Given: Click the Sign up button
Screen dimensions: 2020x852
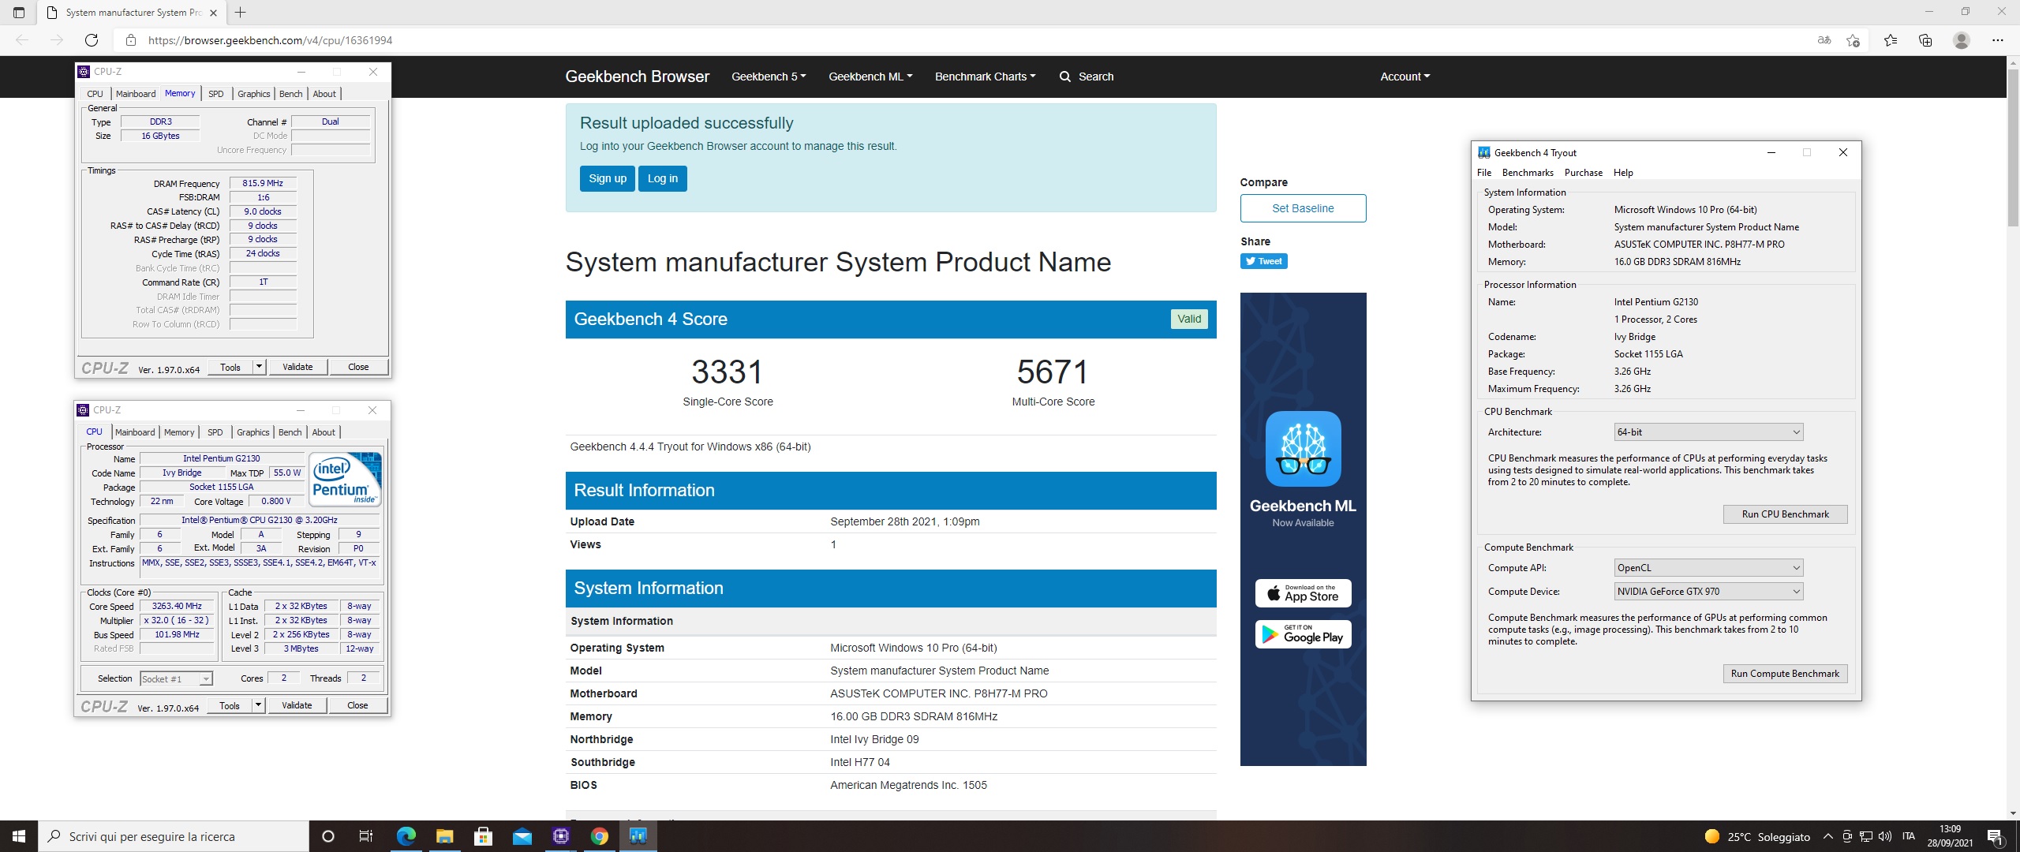Looking at the screenshot, I should (x=608, y=178).
